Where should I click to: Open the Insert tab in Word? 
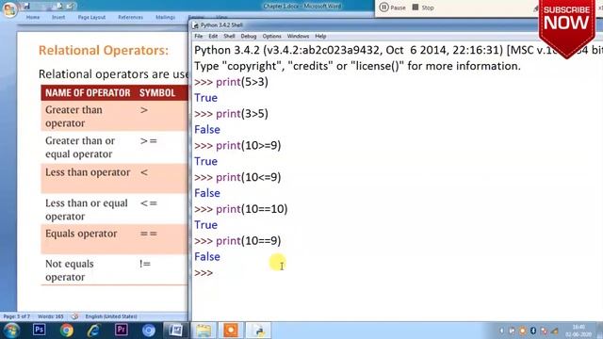58,17
